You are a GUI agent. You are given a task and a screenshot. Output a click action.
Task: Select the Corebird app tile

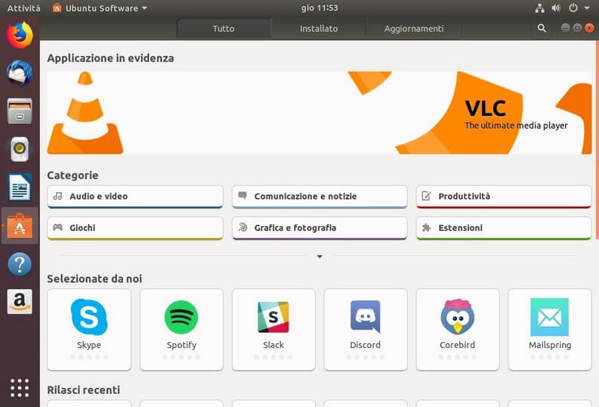tap(458, 330)
